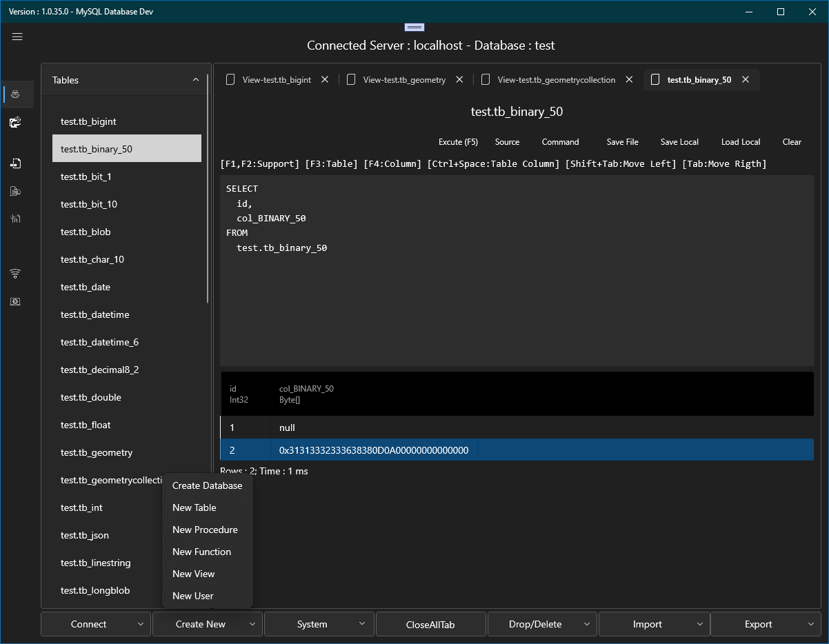Clear the query editor
Image resolution: width=829 pixels, height=644 pixels.
[792, 142]
